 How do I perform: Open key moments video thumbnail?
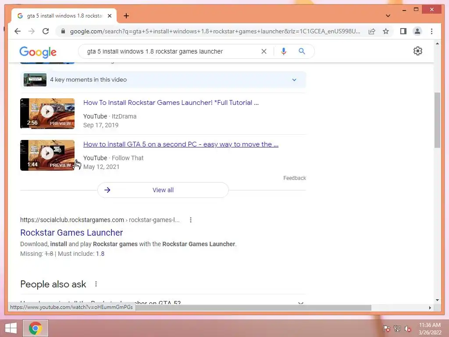click(35, 80)
